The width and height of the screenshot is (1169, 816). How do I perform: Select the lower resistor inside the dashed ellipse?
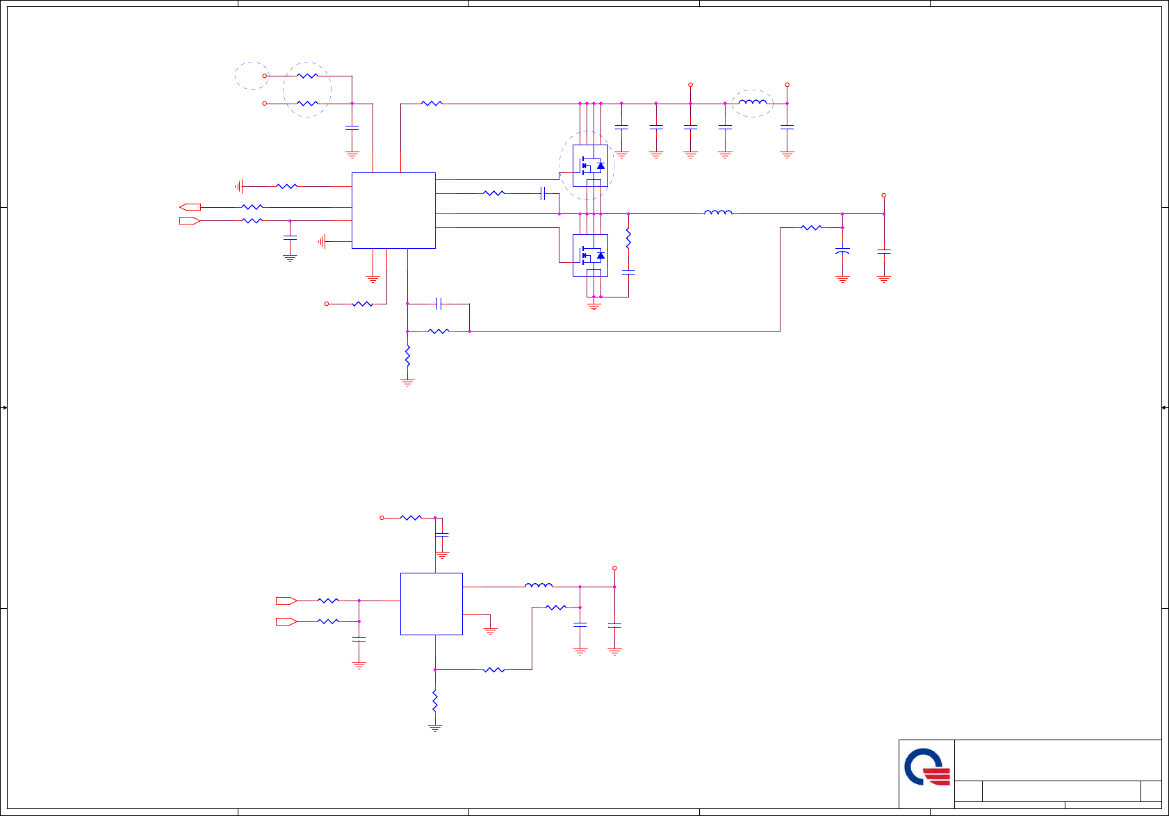(307, 104)
